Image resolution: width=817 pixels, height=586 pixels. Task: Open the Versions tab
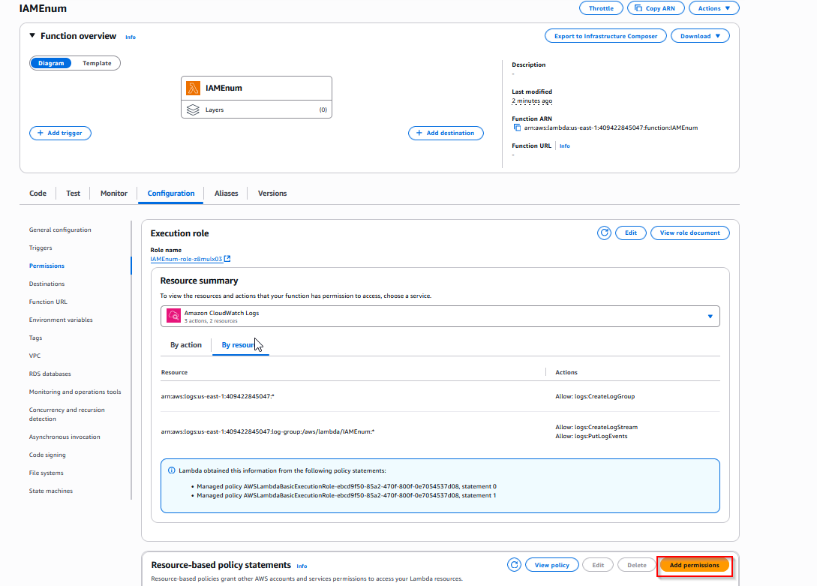coord(272,194)
